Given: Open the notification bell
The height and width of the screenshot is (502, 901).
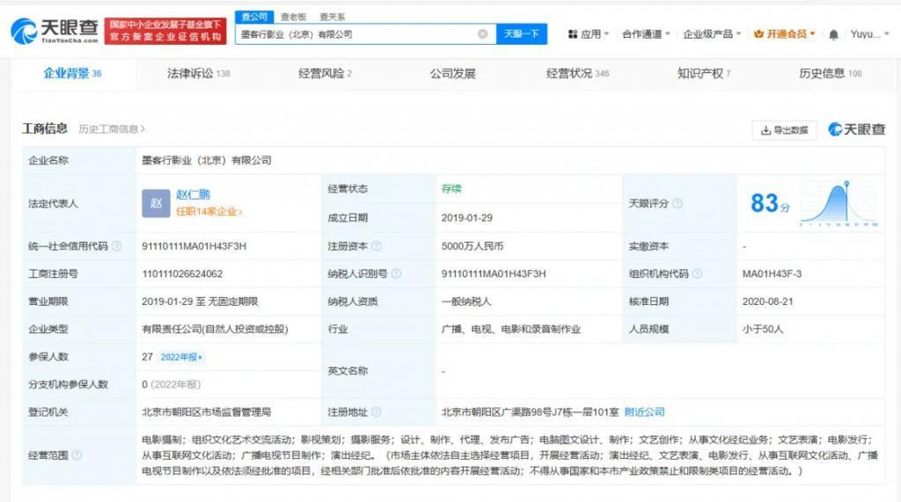Looking at the screenshot, I should click(833, 34).
